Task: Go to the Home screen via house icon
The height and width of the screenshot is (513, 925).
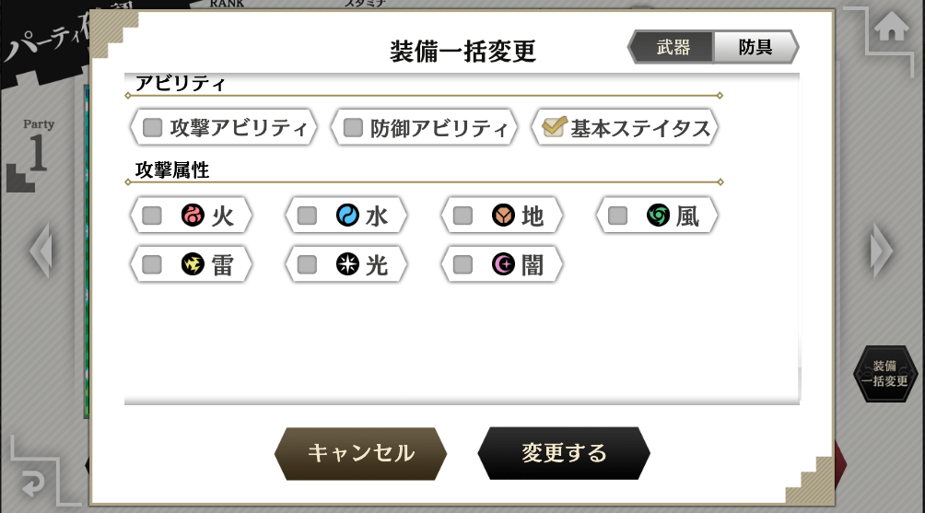Action: click(892, 27)
